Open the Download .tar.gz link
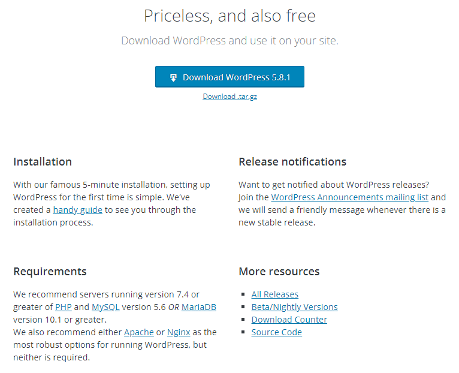The height and width of the screenshot is (373, 459). point(230,97)
